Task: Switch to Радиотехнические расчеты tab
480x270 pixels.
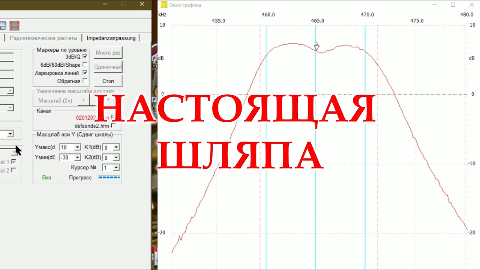Action: click(43, 38)
